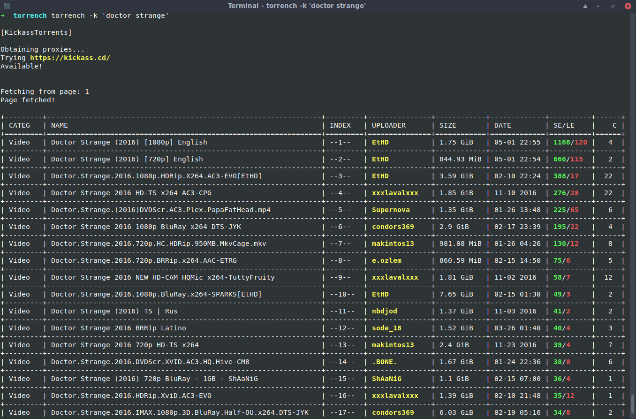Screen dimensions: 636x419
Task: Click the 'torrench' prompt directory name
Action: coord(30,15)
